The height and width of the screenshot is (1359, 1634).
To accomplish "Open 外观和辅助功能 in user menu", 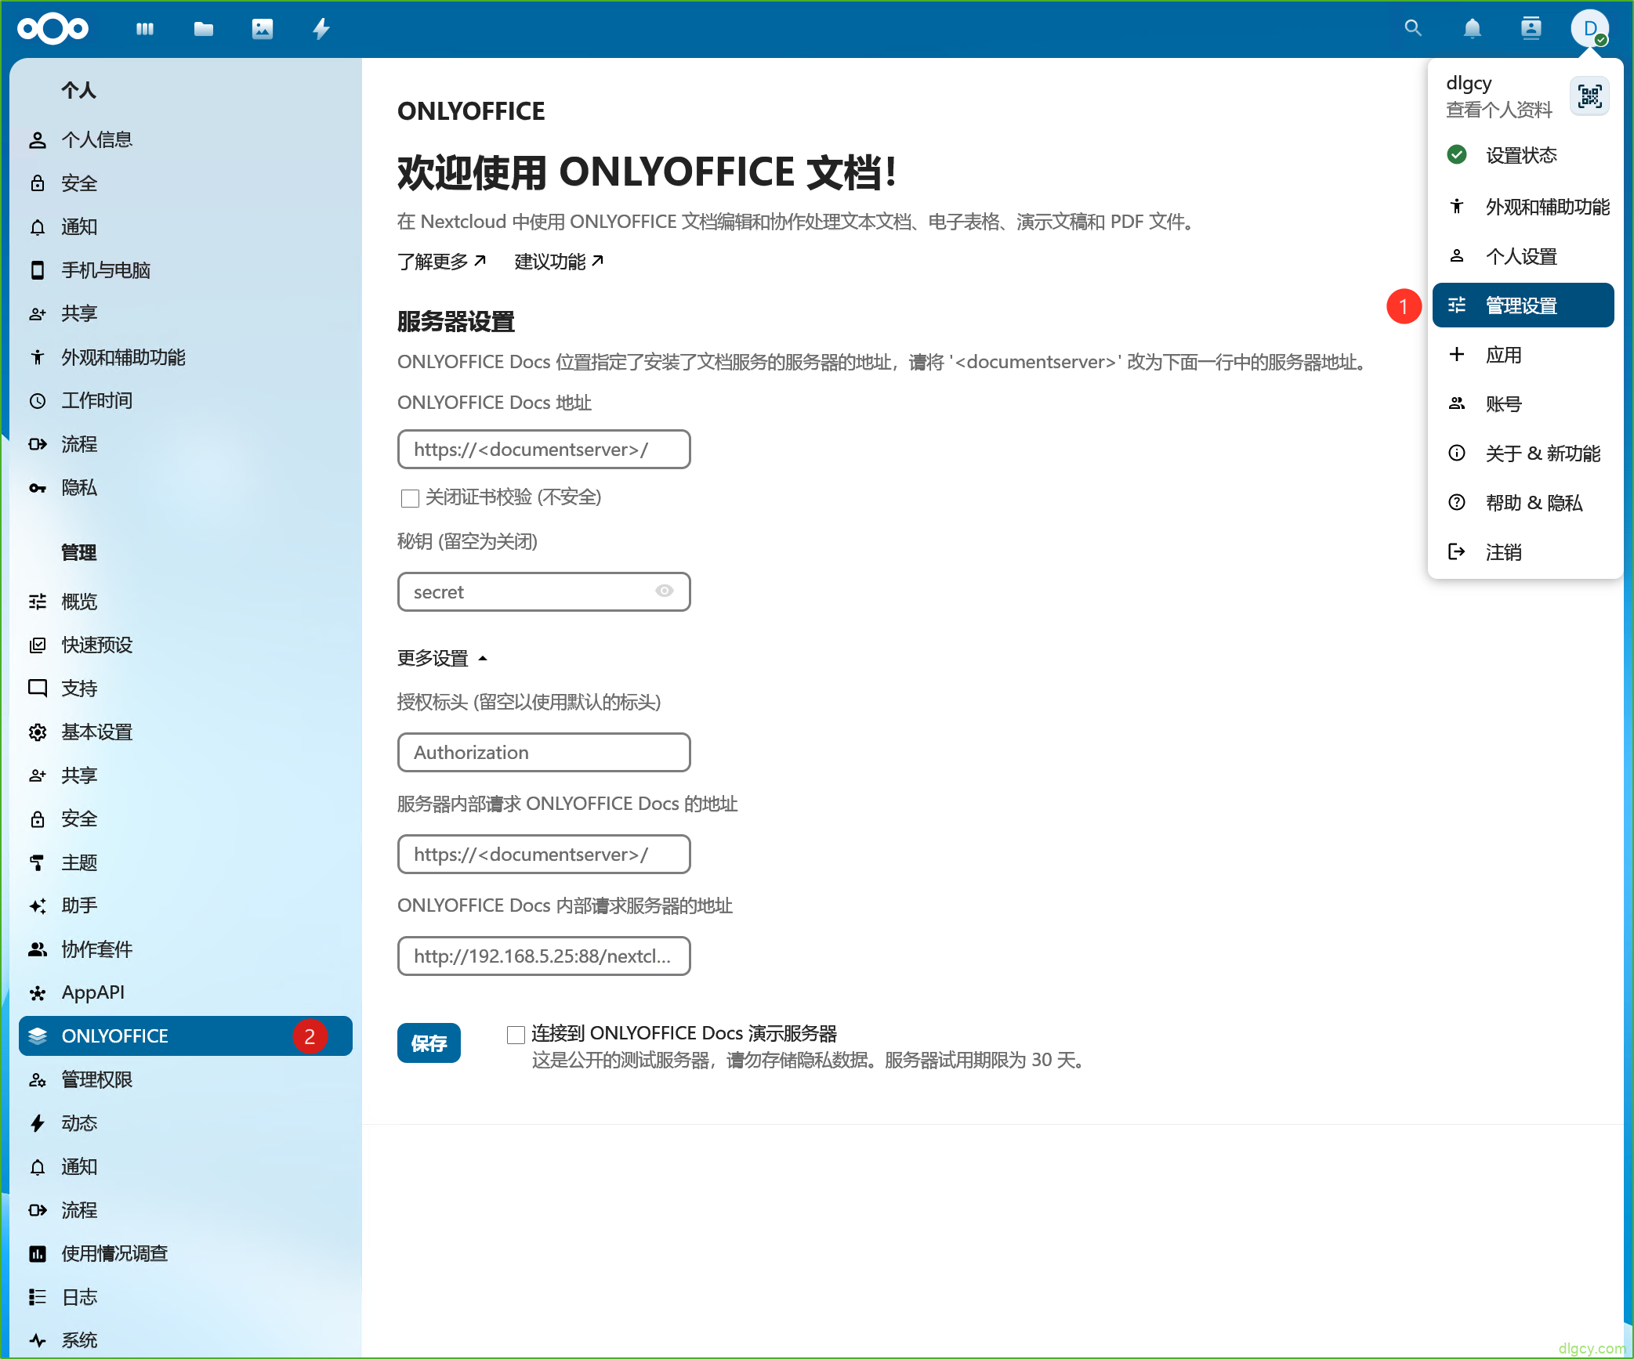I will [x=1523, y=207].
